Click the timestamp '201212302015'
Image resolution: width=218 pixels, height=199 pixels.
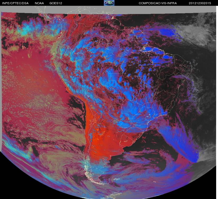pyautogui.click(x=200, y=3)
